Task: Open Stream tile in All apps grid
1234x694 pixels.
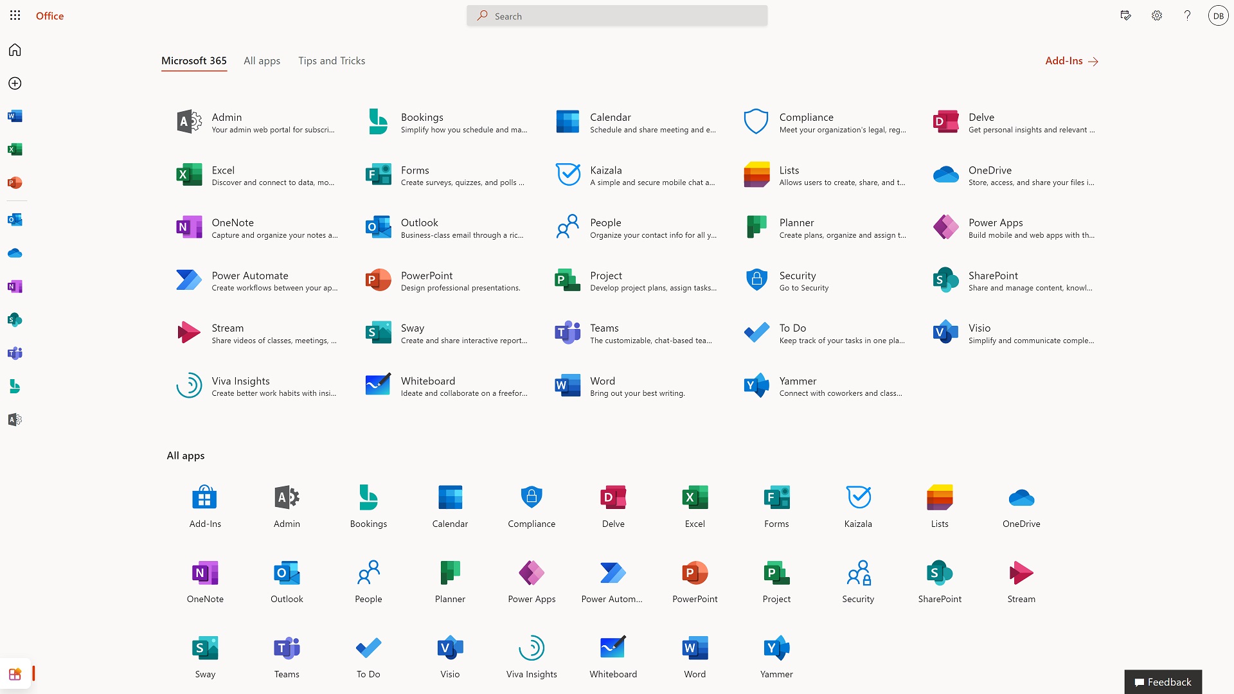Action: pos(1021,582)
